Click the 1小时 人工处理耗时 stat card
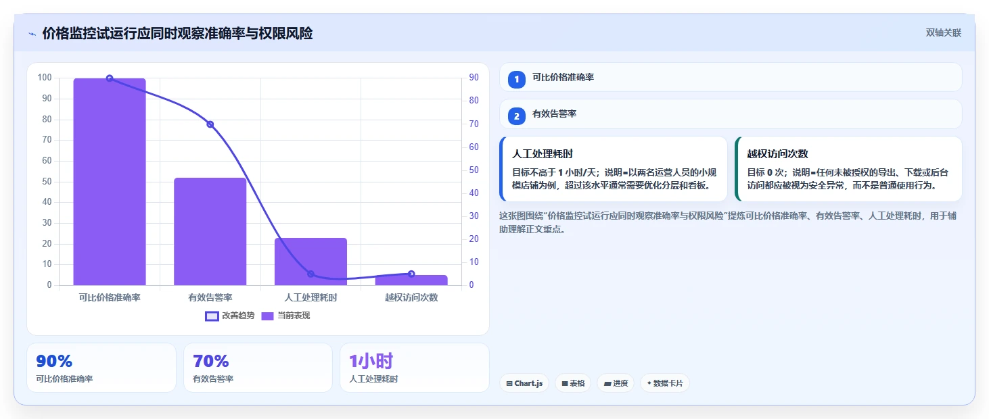 point(415,368)
